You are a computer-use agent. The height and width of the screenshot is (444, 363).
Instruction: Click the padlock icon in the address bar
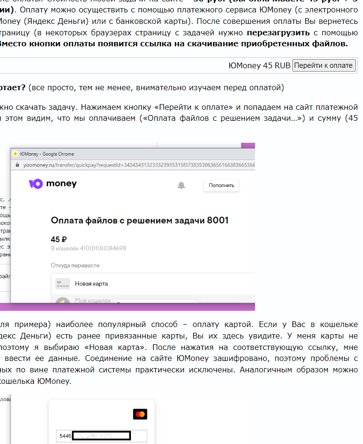pos(17,165)
